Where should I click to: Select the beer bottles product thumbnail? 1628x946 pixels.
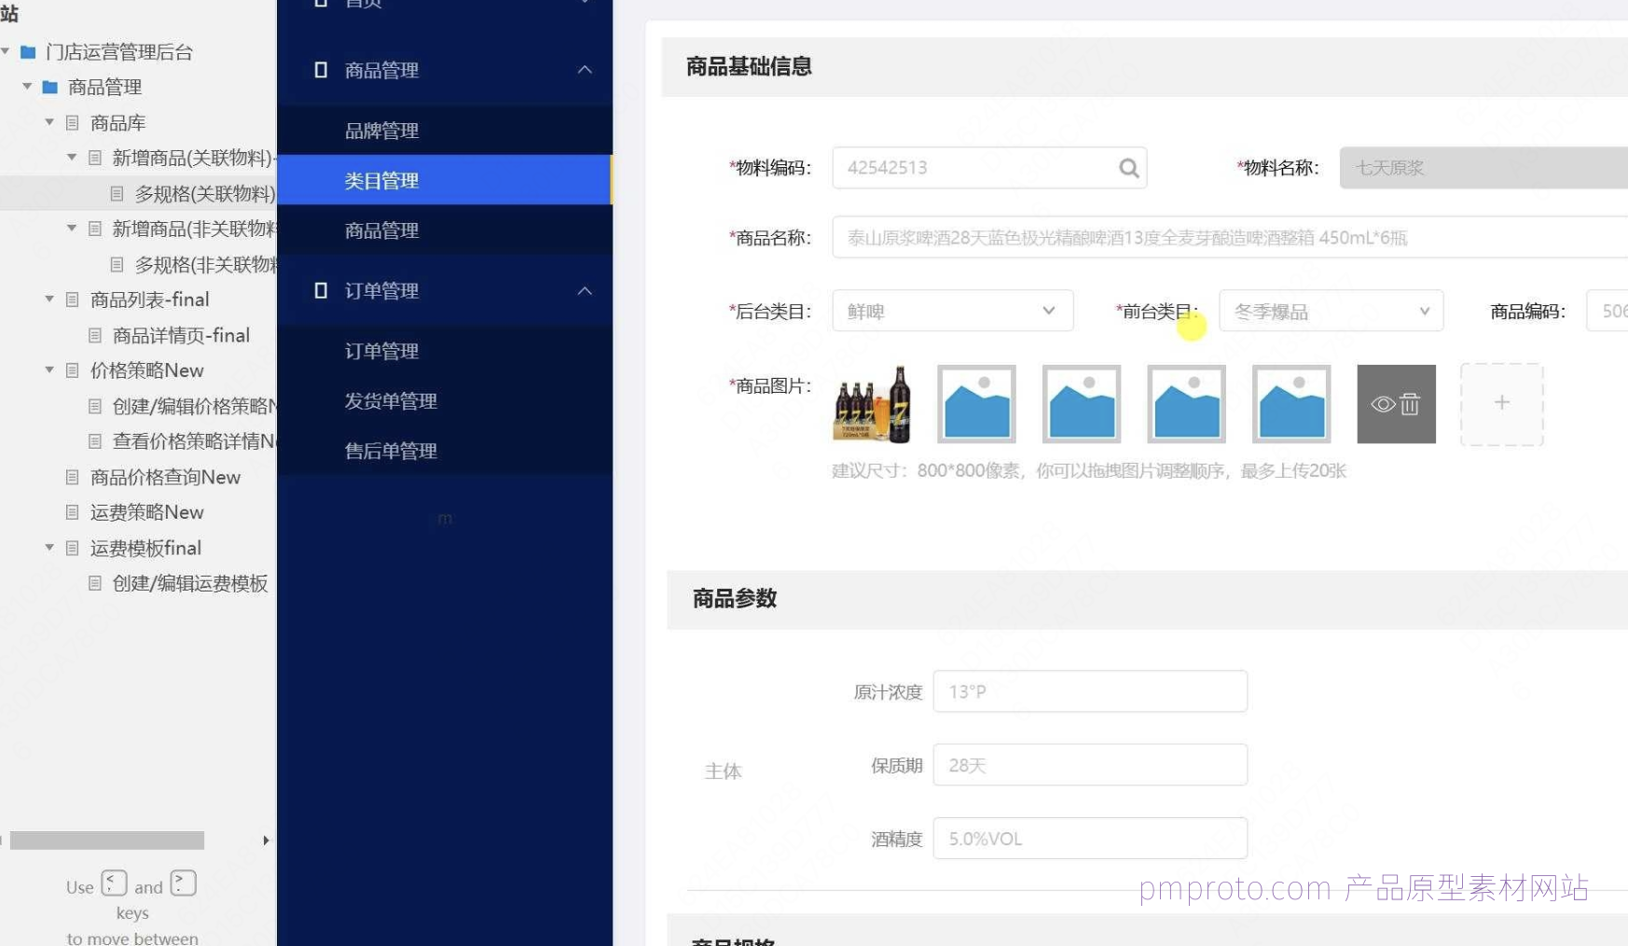click(872, 404)
